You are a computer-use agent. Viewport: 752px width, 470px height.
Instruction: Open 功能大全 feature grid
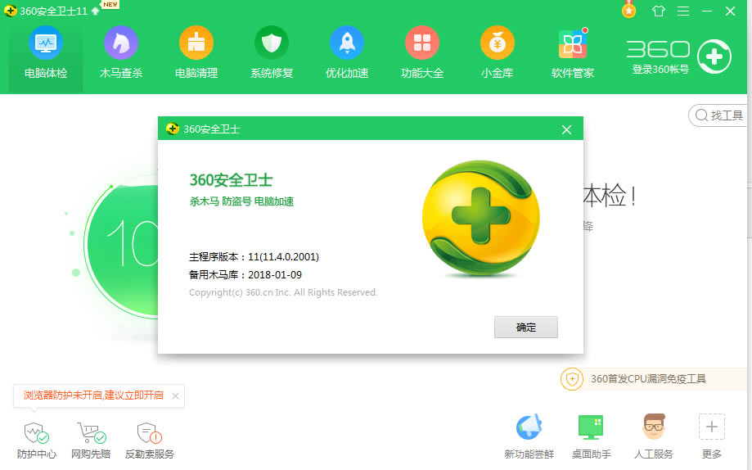(x=422, y=53)
